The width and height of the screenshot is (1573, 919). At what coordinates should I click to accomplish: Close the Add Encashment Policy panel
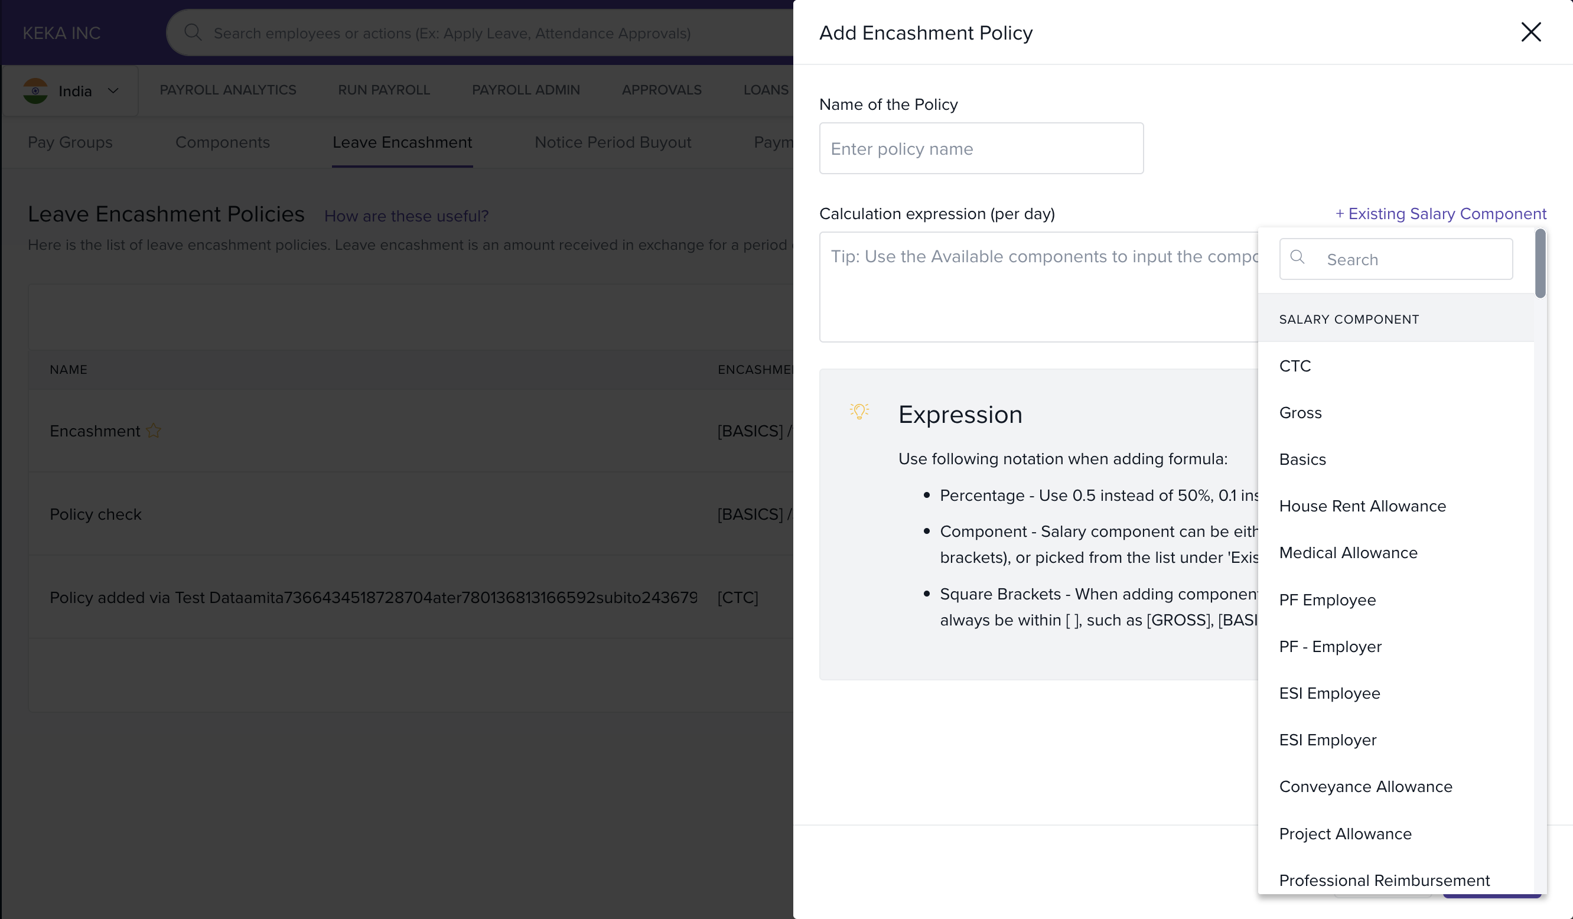tap(1530, 32)
